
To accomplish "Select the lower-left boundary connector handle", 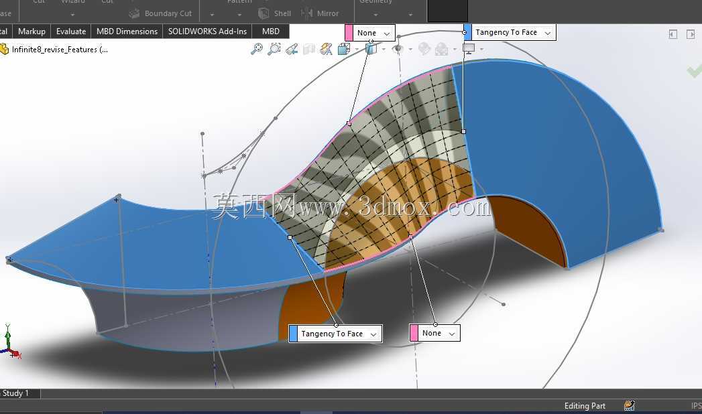I will pyautogui.click(x=290, y=237).
